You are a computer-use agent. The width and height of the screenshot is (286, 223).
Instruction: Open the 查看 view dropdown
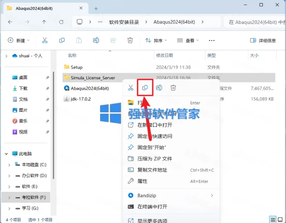tap(188, 40)
